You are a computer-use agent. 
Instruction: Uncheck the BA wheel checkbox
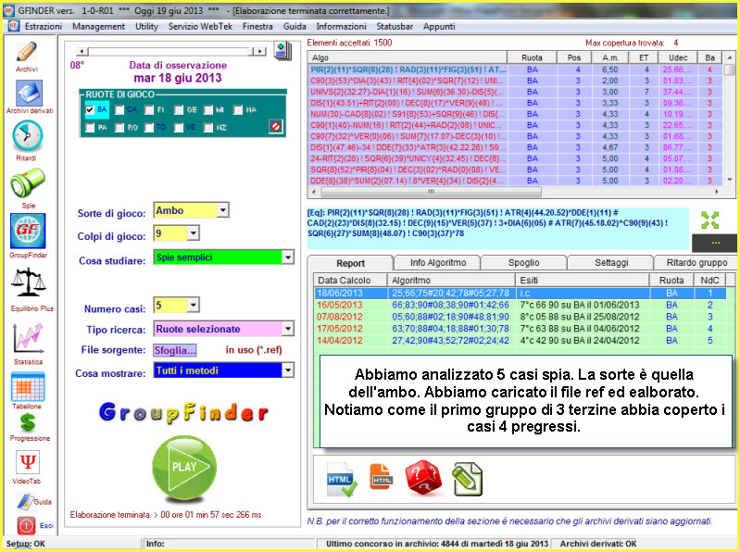point(90,109)
